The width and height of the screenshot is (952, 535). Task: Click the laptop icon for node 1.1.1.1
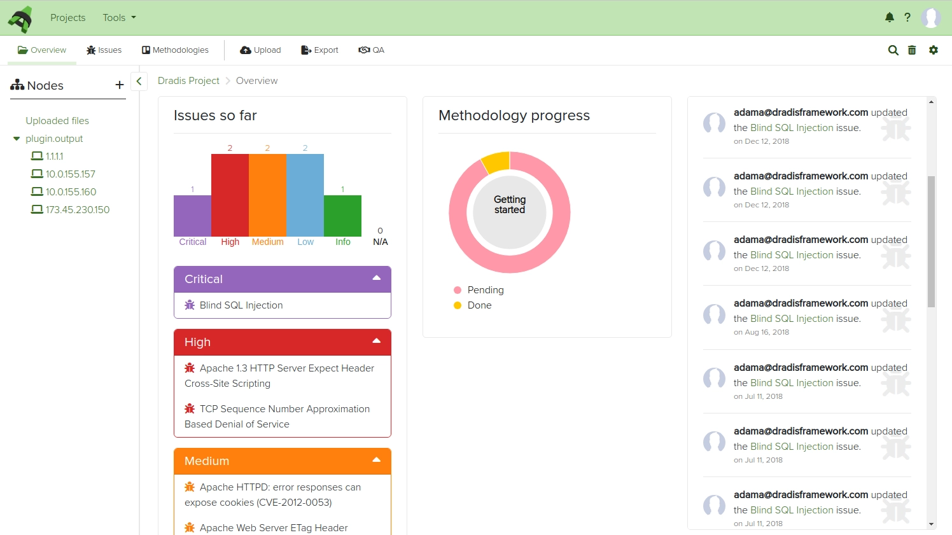tap(38, 156)
